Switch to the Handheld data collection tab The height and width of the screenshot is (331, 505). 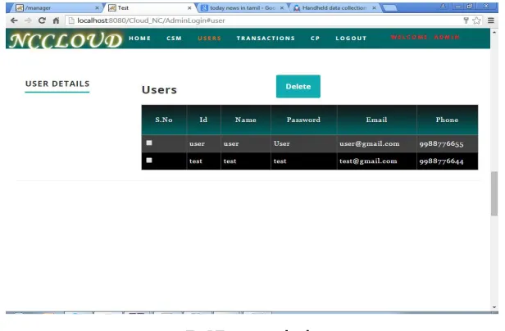[334, 7]
